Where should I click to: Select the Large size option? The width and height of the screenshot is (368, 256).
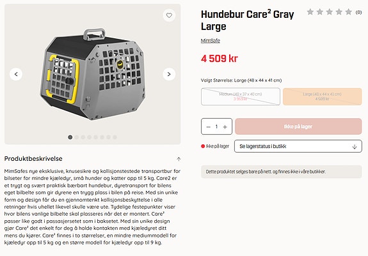coord(322,96)
